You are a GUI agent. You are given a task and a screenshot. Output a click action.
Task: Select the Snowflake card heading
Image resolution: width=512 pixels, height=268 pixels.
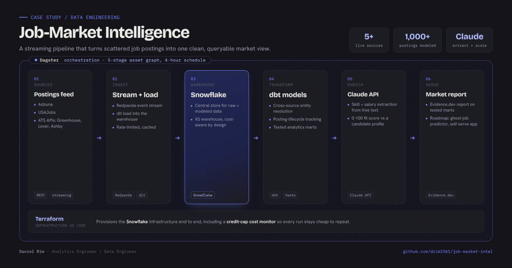click(208, 95)
